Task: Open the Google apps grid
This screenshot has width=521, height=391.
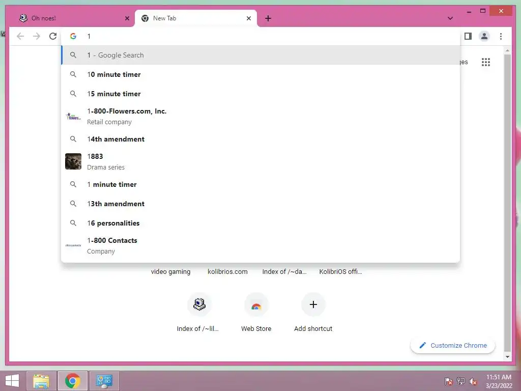Action: point(486,62)
